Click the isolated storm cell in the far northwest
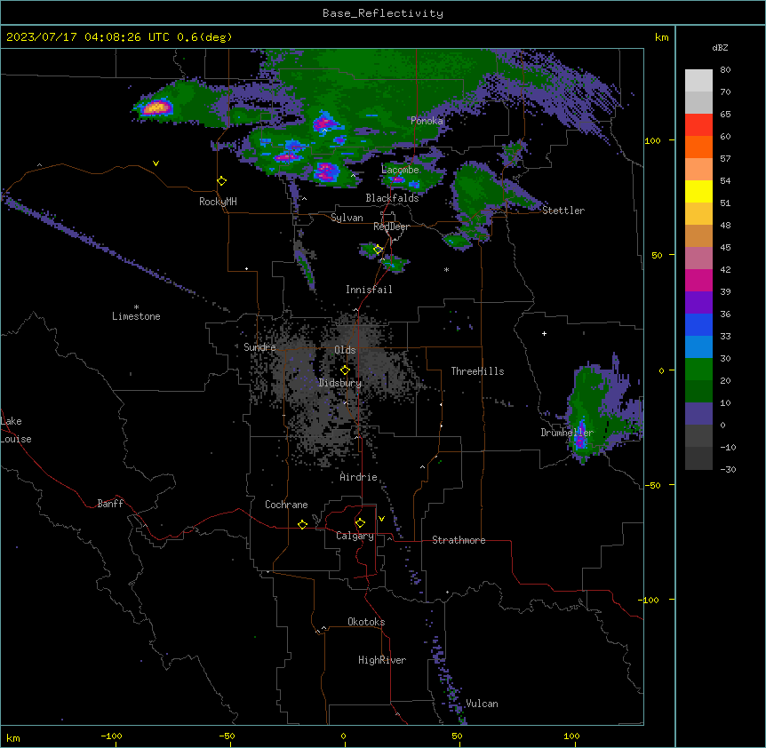 click(156, 107)
